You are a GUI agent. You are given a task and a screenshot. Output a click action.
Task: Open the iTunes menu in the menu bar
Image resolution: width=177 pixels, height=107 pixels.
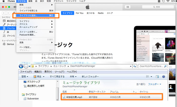[11, 1]
